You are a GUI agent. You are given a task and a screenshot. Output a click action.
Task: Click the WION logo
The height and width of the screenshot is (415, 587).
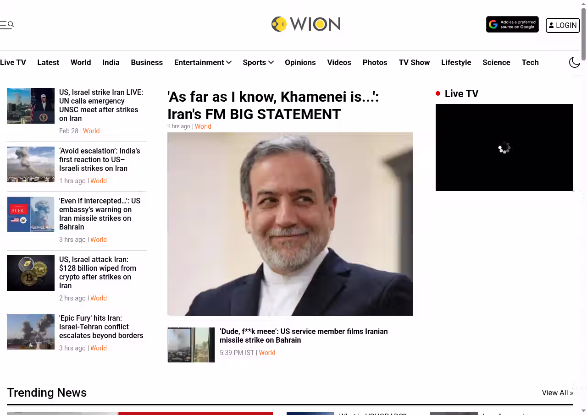click(x=306, y=24)
